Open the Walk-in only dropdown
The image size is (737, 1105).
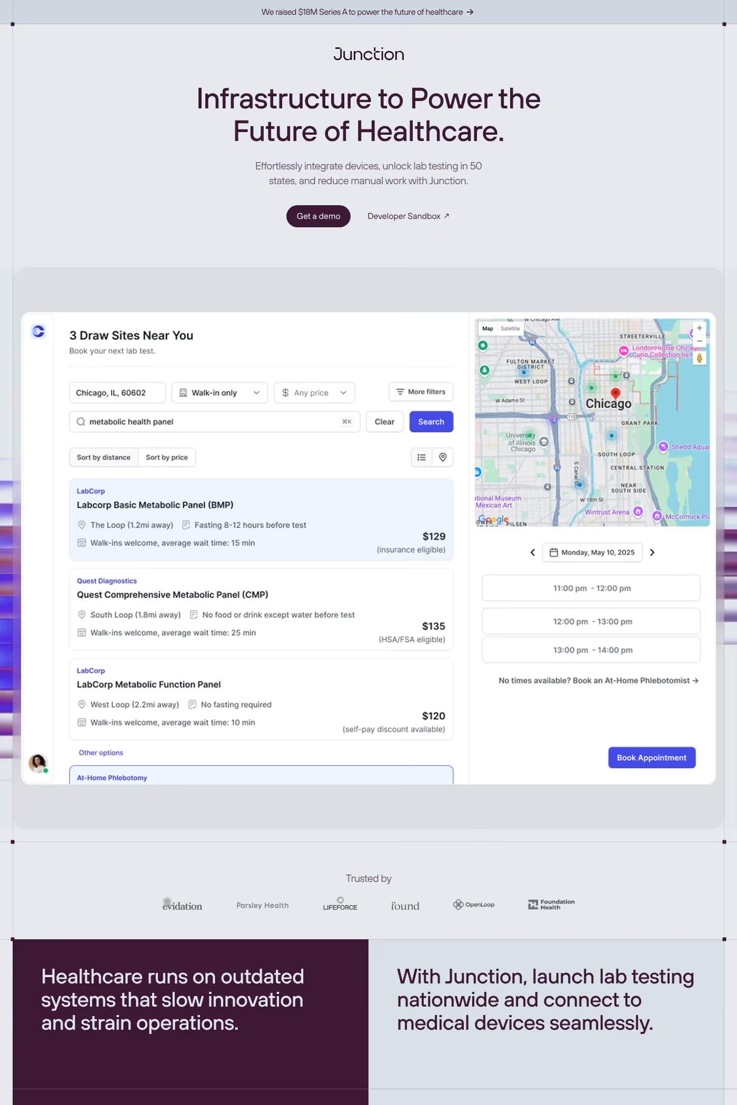point(220,393)
